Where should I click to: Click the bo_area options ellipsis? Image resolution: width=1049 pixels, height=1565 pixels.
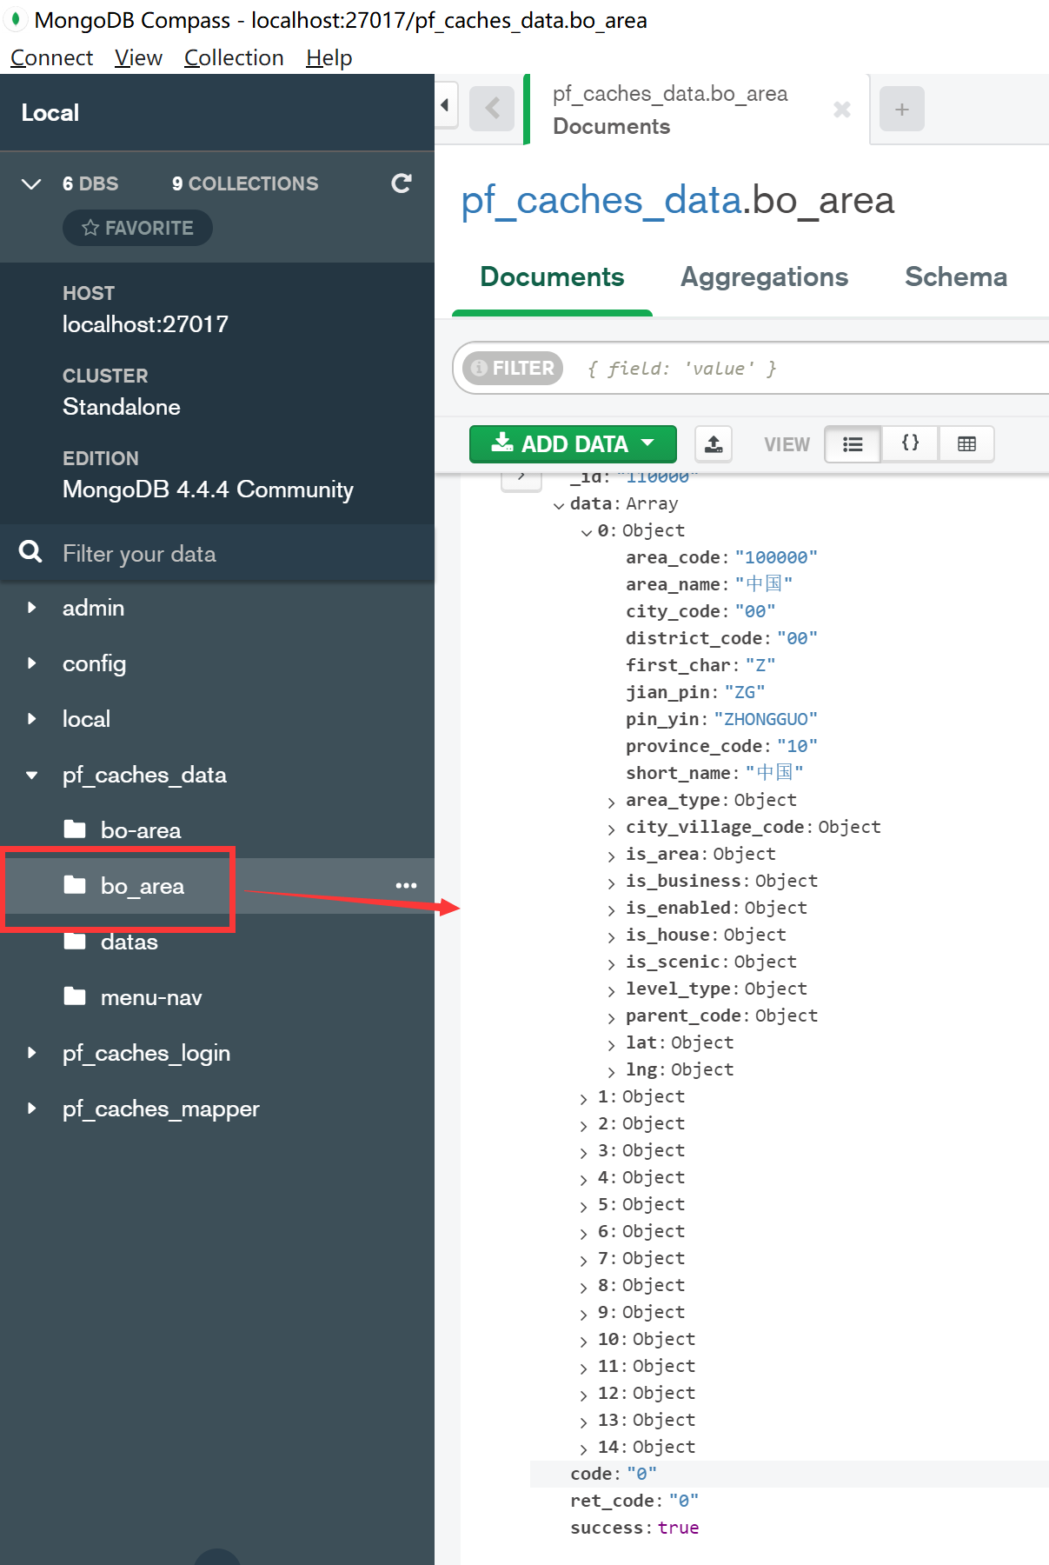click(406, 886)
